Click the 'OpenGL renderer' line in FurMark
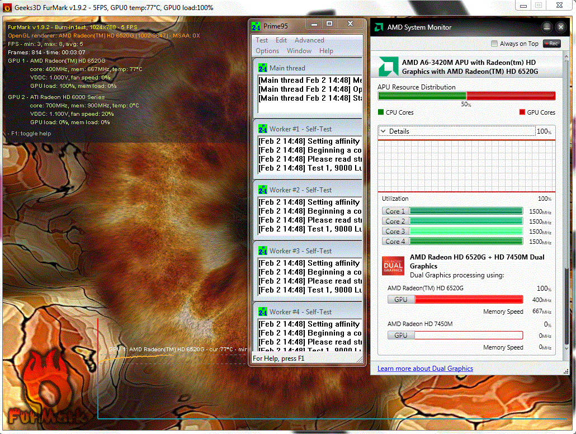Viewport: 576px width, 434px height. [x=104, y=36]
